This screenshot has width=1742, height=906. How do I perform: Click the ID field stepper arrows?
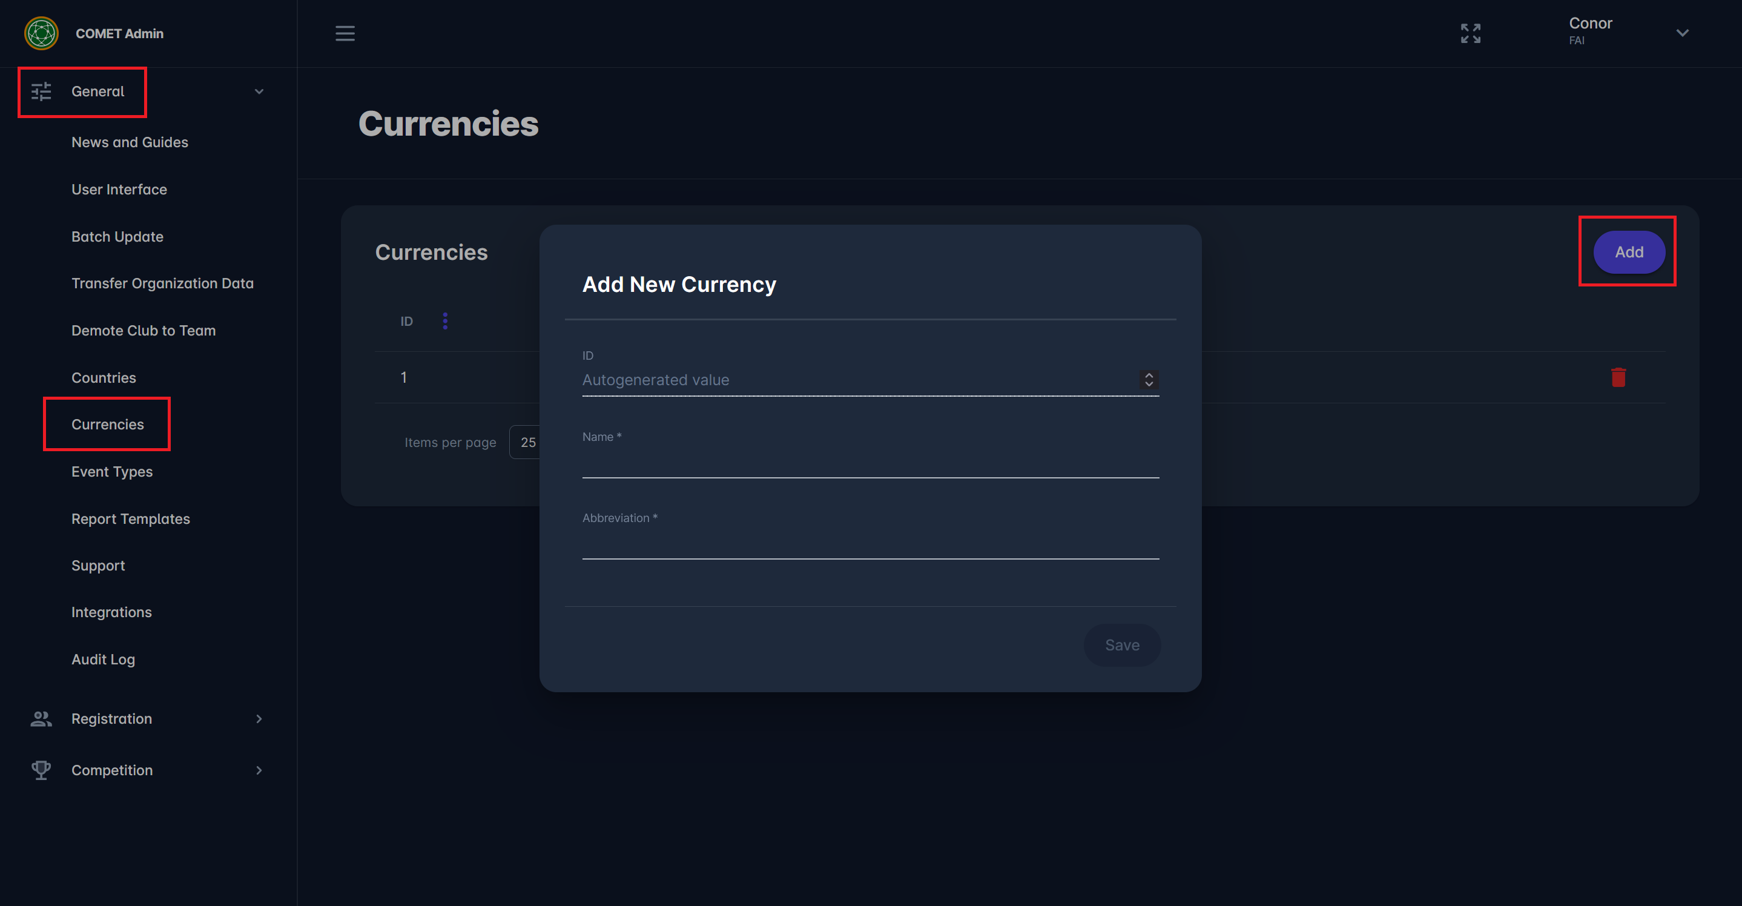click(x=1148, y=380)
